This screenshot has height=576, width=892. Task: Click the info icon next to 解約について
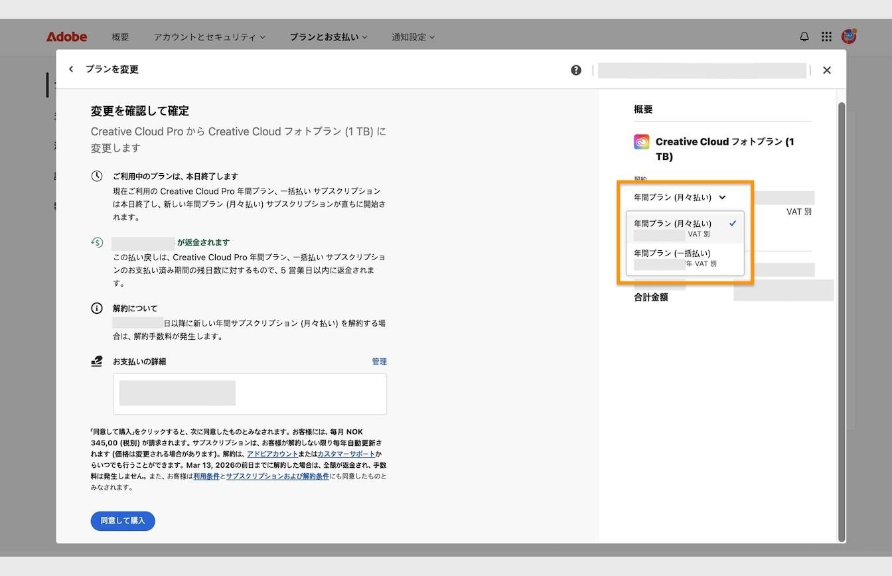(97, 308)
